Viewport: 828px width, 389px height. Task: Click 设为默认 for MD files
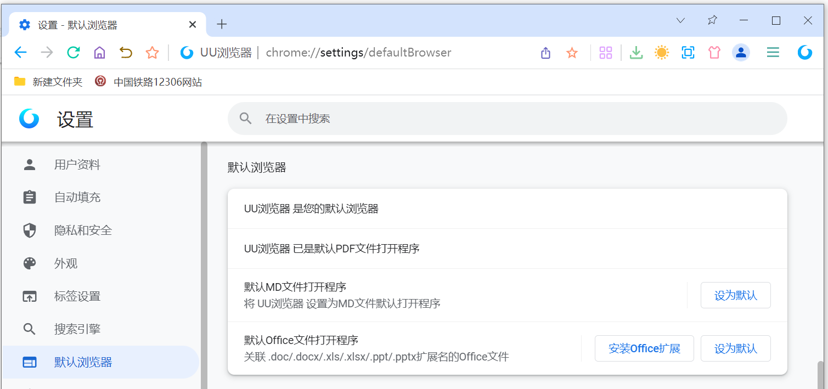[x=736, y=295]
